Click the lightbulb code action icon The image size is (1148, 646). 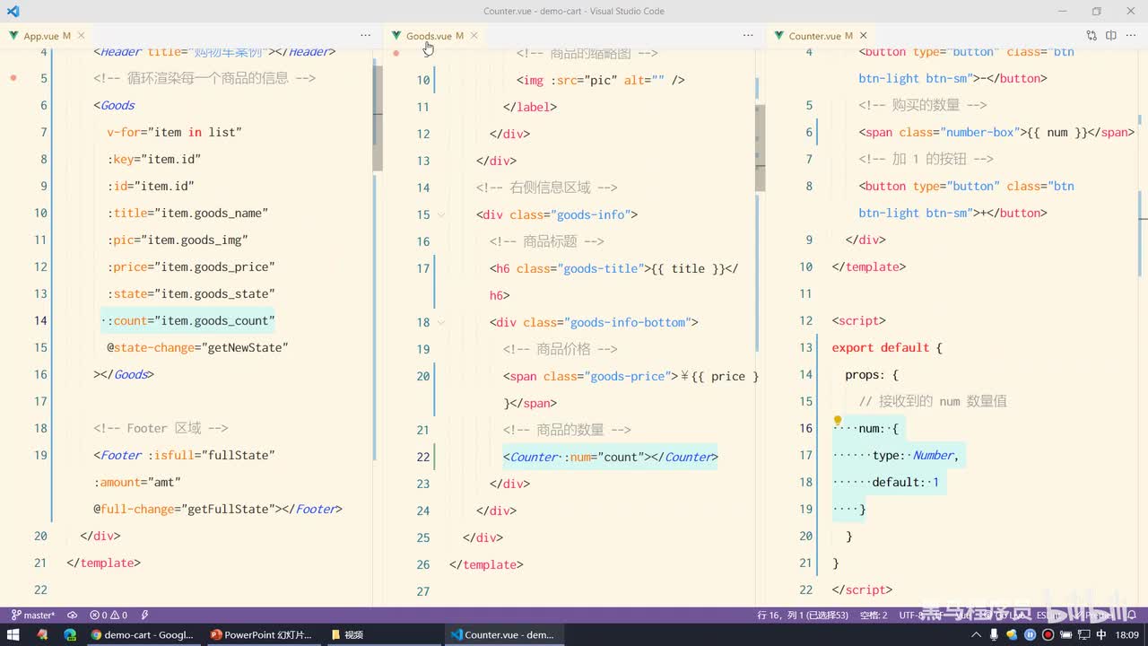pos(838,421)
